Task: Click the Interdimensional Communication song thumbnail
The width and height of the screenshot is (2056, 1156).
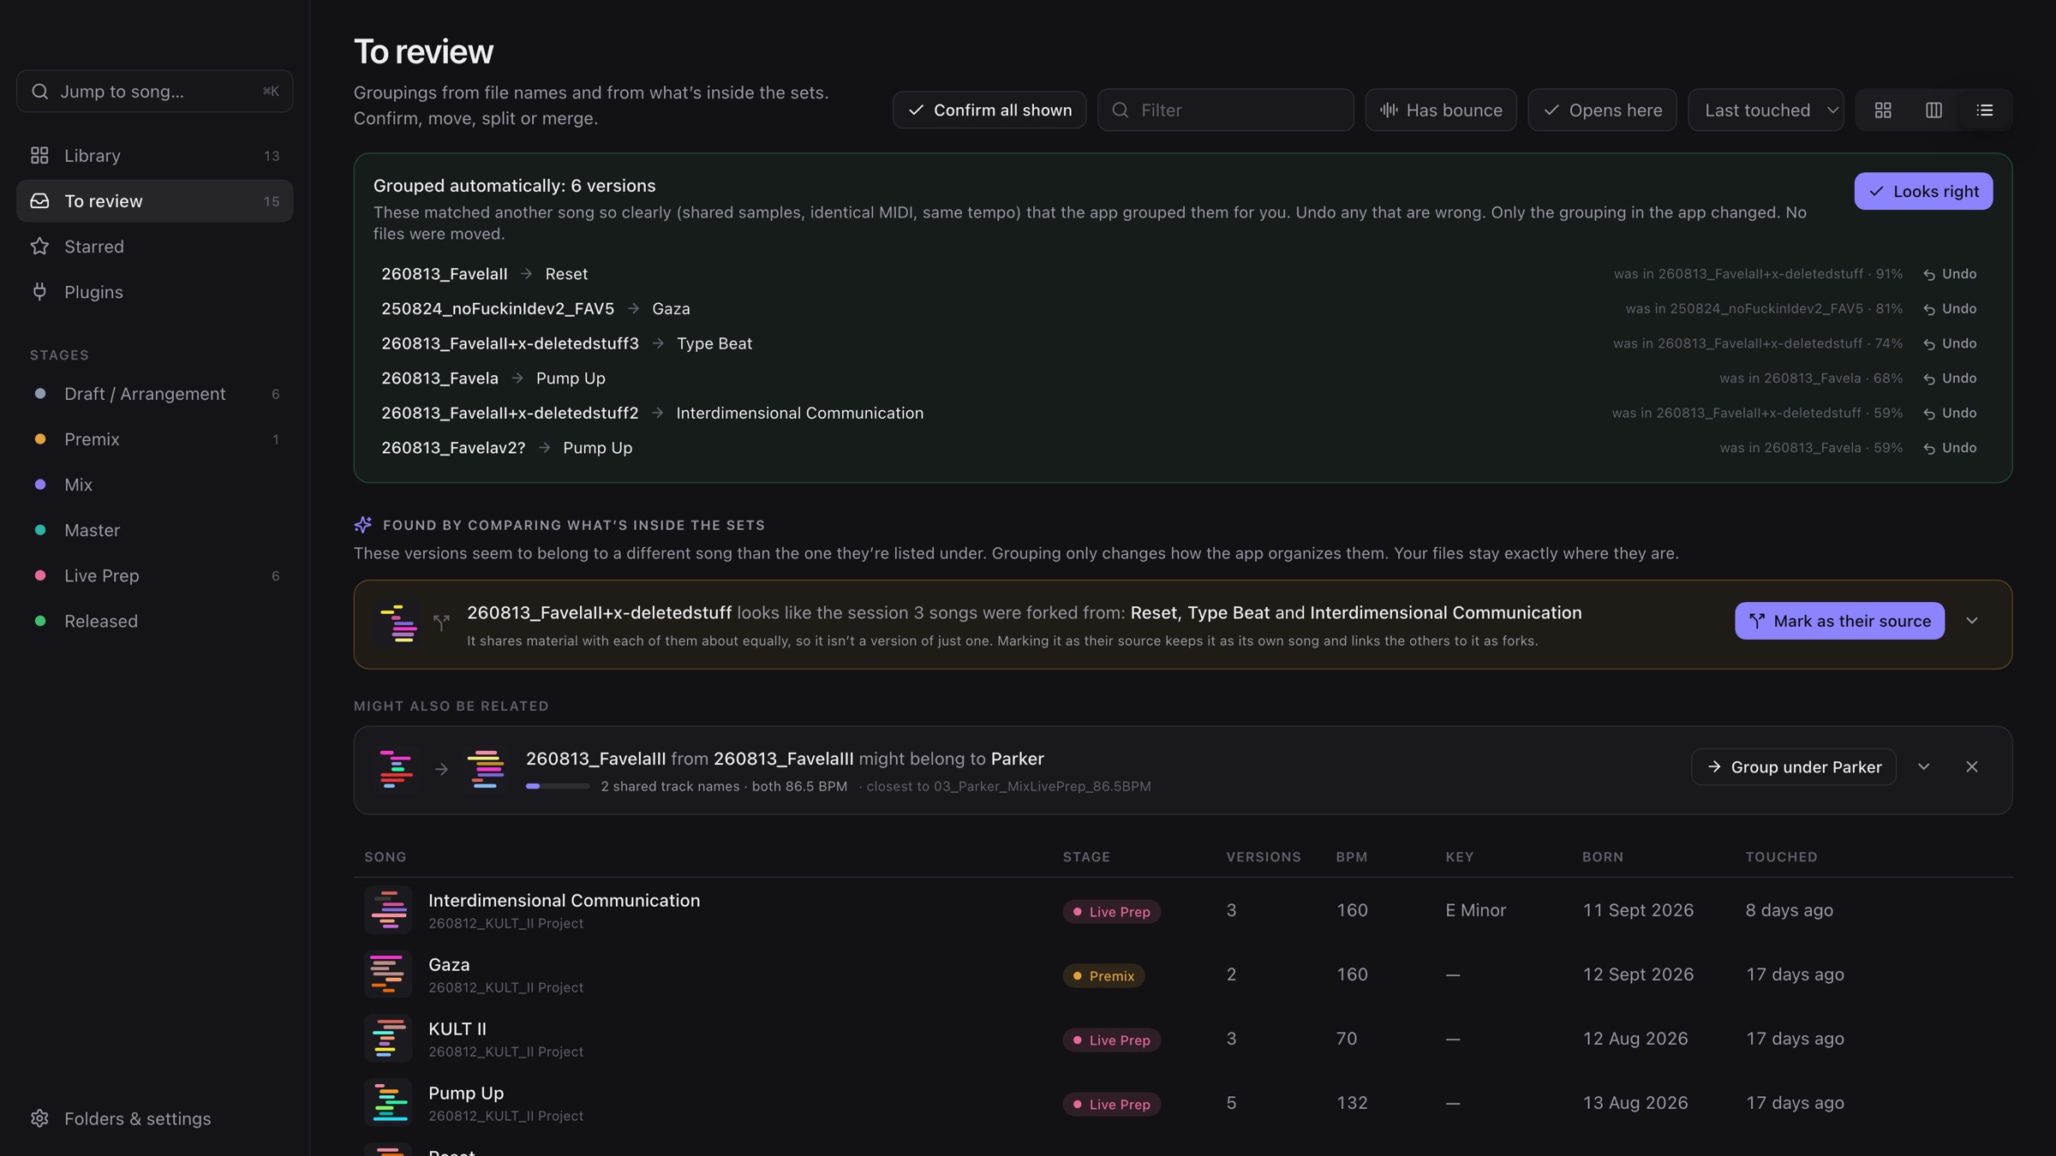Action: pyautogui.click(x=388, y=910)
